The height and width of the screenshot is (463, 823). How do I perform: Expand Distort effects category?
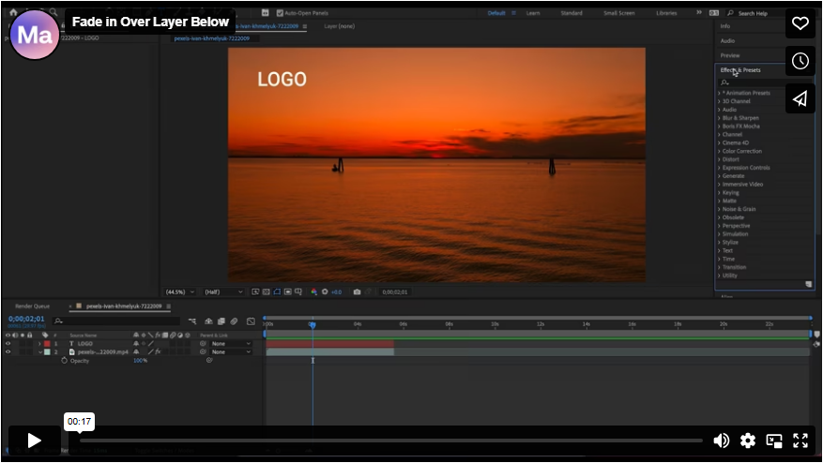click(719, 159)
